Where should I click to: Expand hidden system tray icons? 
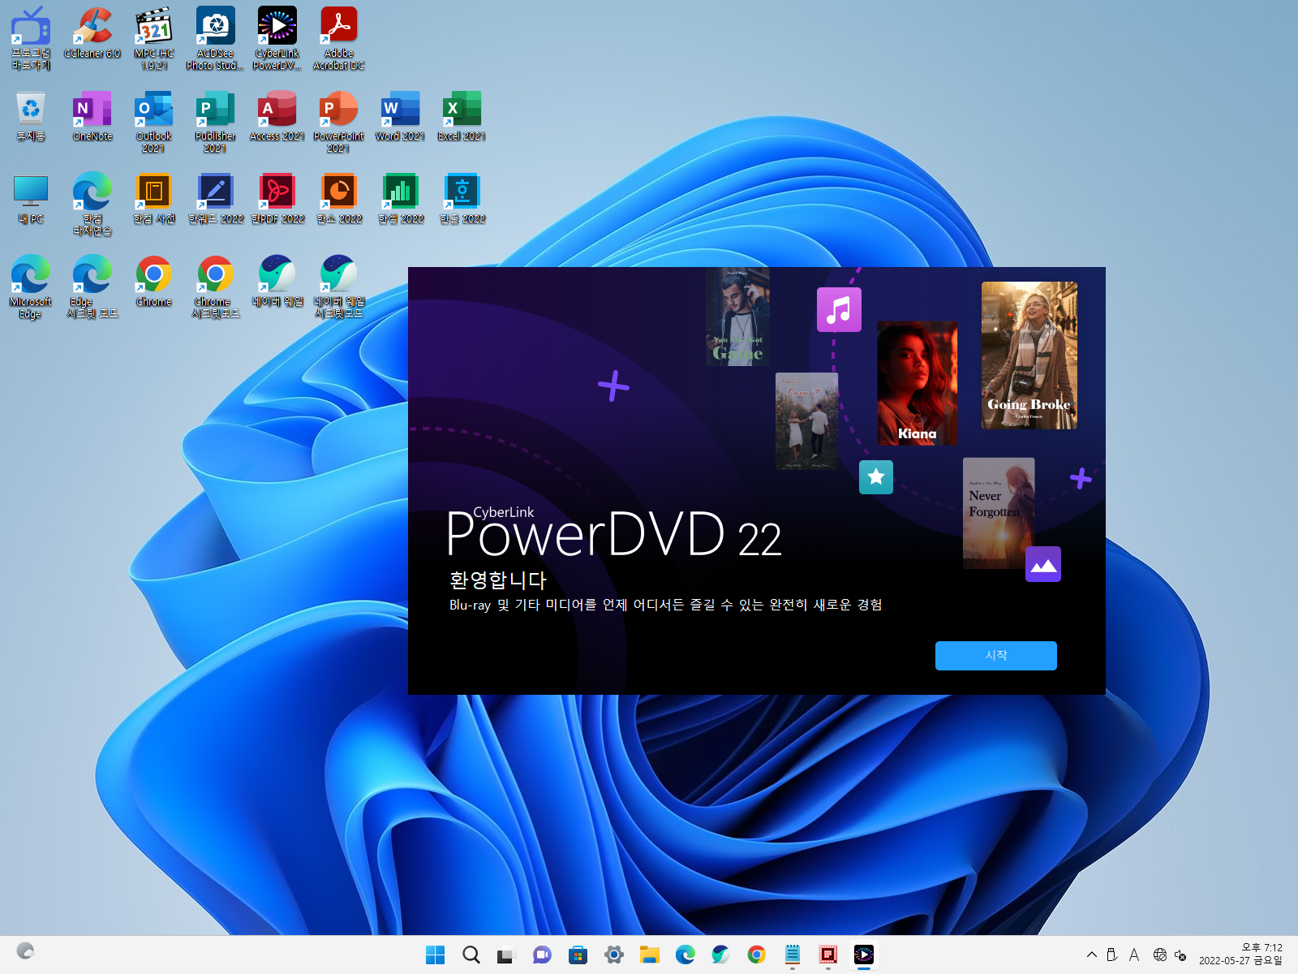(1092, 955)
